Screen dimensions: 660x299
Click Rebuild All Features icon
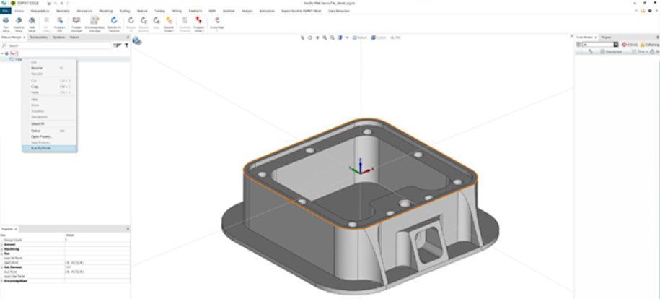coord(114,23)
